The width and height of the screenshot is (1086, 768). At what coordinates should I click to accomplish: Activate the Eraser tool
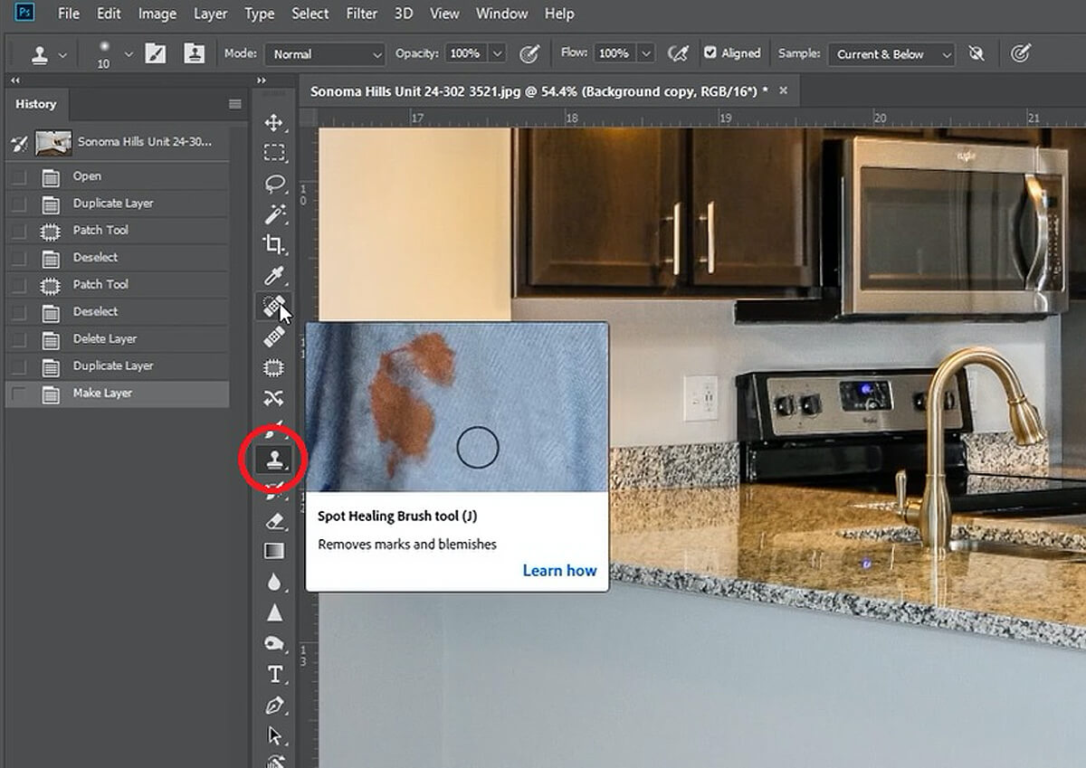pos(273,521)
